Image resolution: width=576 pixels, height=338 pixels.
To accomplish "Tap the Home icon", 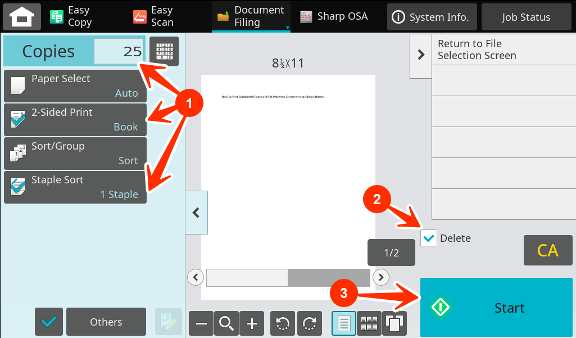I will click(21, 17).
